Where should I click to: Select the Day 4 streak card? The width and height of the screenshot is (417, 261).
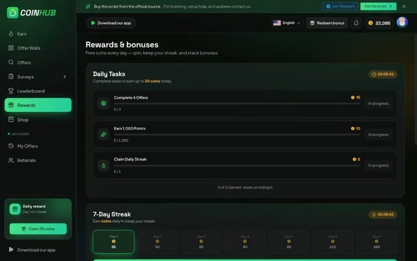tap(245, 241)
